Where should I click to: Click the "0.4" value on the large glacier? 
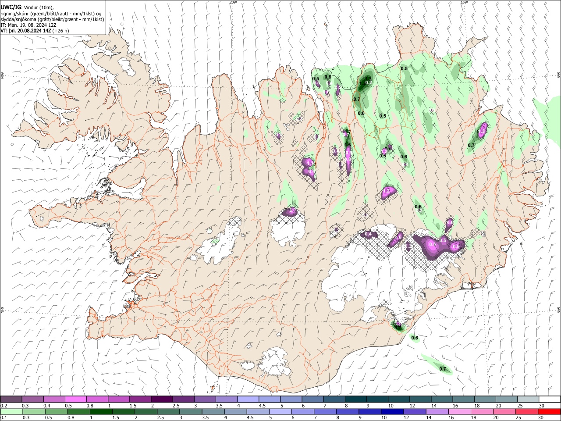point(368,234)
